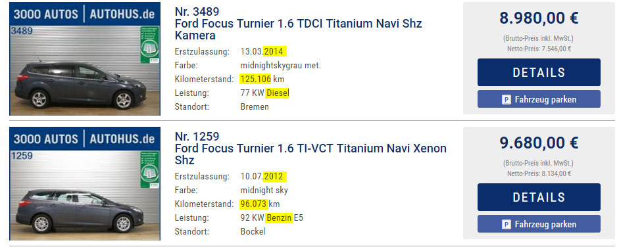Open details for the 9.680,00 € Ford Focus

coord(539,197)
